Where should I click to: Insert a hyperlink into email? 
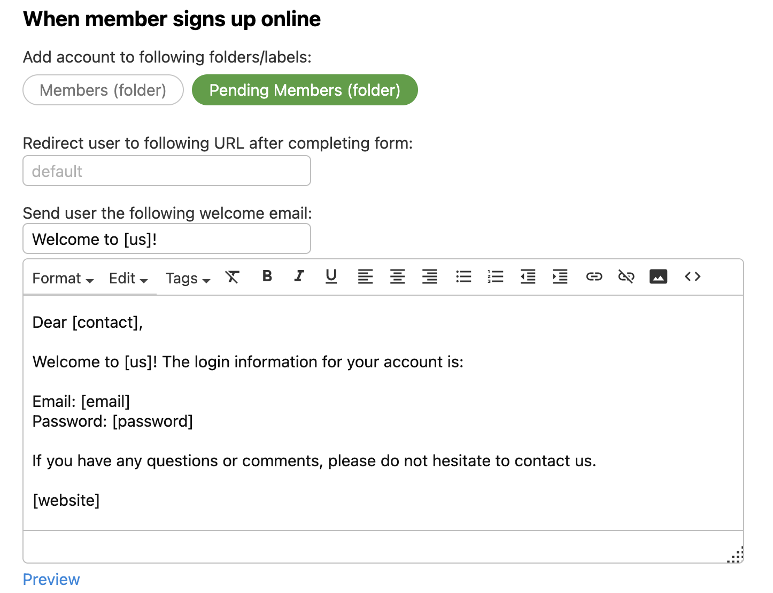pyautogui.click(x=594, y=277)
